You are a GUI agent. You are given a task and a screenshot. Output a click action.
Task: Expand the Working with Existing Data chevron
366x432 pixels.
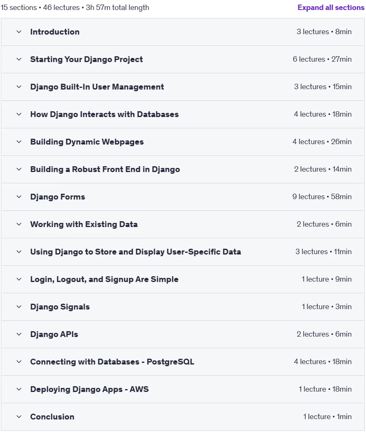click(x=19, y=224)
